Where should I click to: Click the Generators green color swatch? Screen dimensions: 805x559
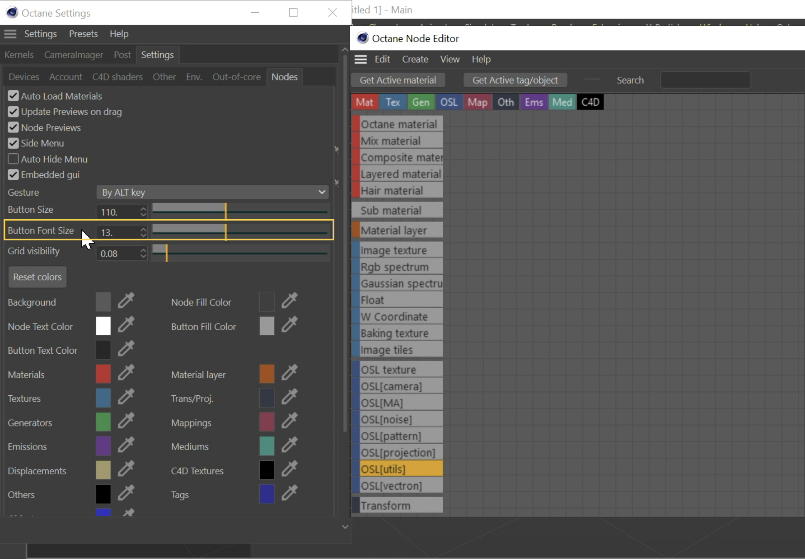pyautogui.click(x=103, y=422)
